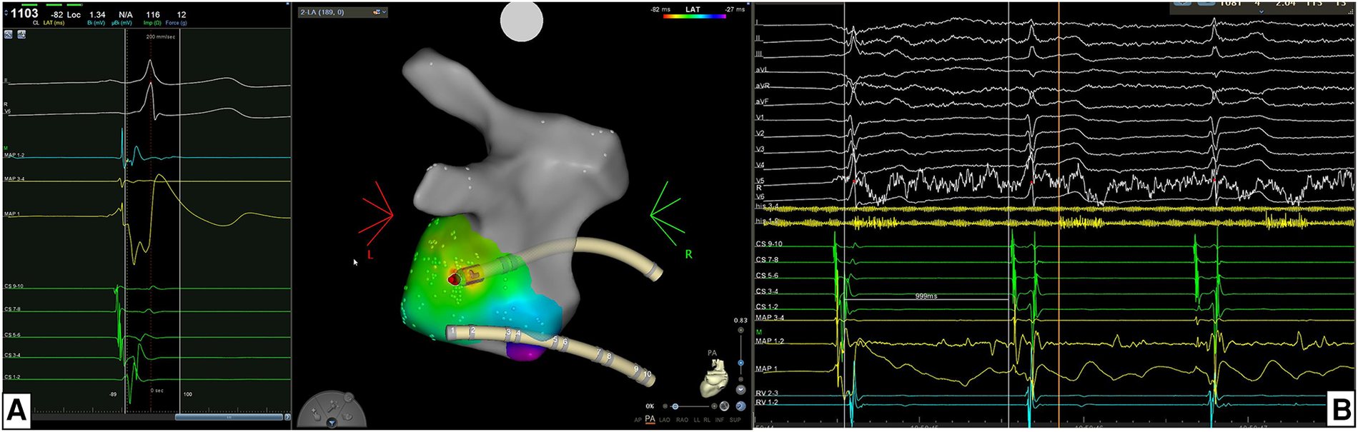1358x432 pixels.
Task: Click the PA heart orientation thumbnail
Action: [715, 377]
